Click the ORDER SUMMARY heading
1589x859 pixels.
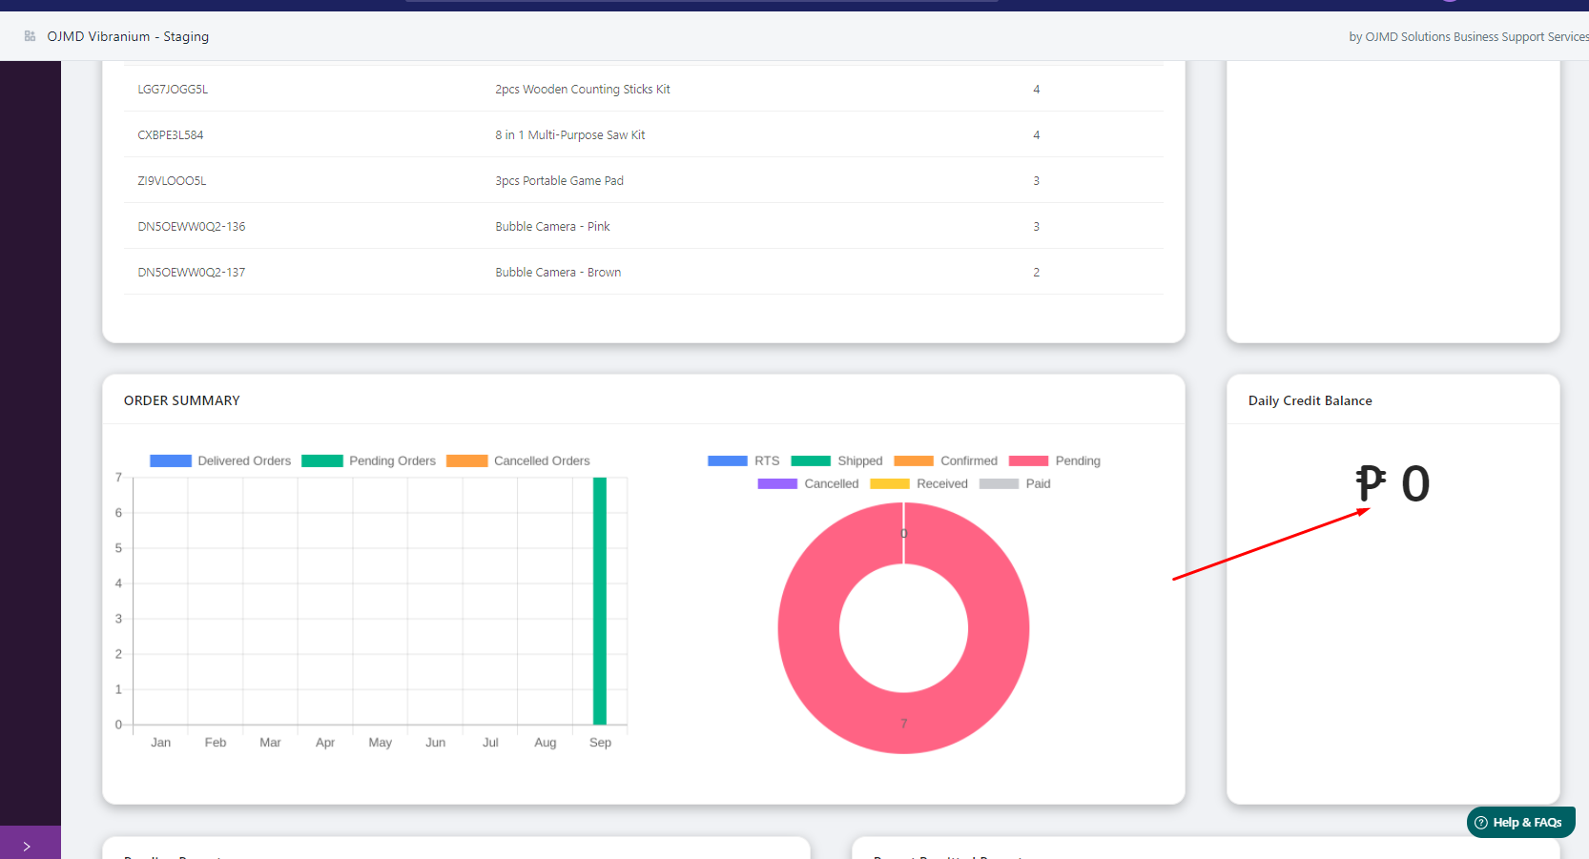[182, 400]
